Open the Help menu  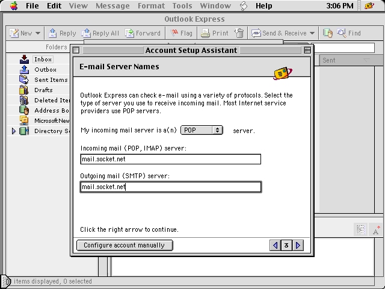point(263,5)
